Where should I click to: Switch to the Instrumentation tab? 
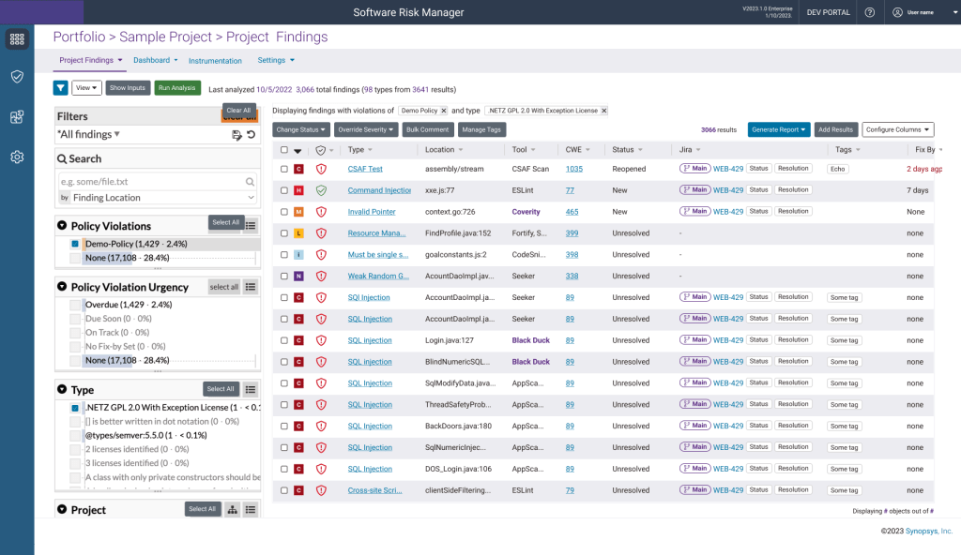[x=215, y=61]
